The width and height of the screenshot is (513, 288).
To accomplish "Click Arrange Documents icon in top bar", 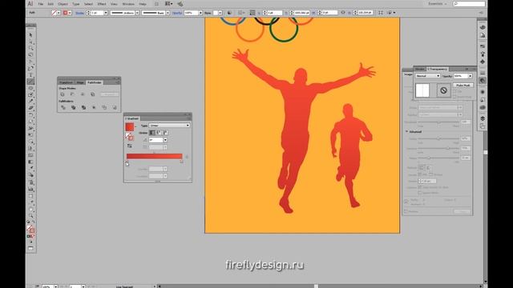I will pyautogui.click(x=168, y=4).
